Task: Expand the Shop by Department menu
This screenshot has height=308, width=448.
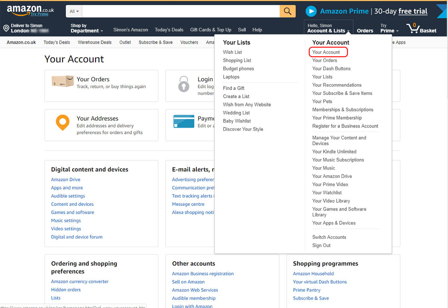Action: coord(87,27)
